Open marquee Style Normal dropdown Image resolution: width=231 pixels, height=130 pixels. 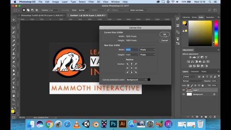pyautogui.click(x=84, y=10)
